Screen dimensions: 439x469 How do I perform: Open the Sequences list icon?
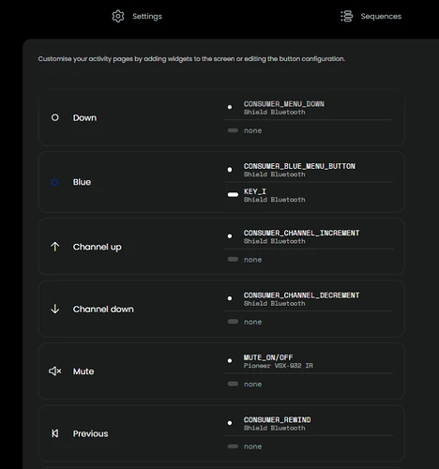[346, 16]
